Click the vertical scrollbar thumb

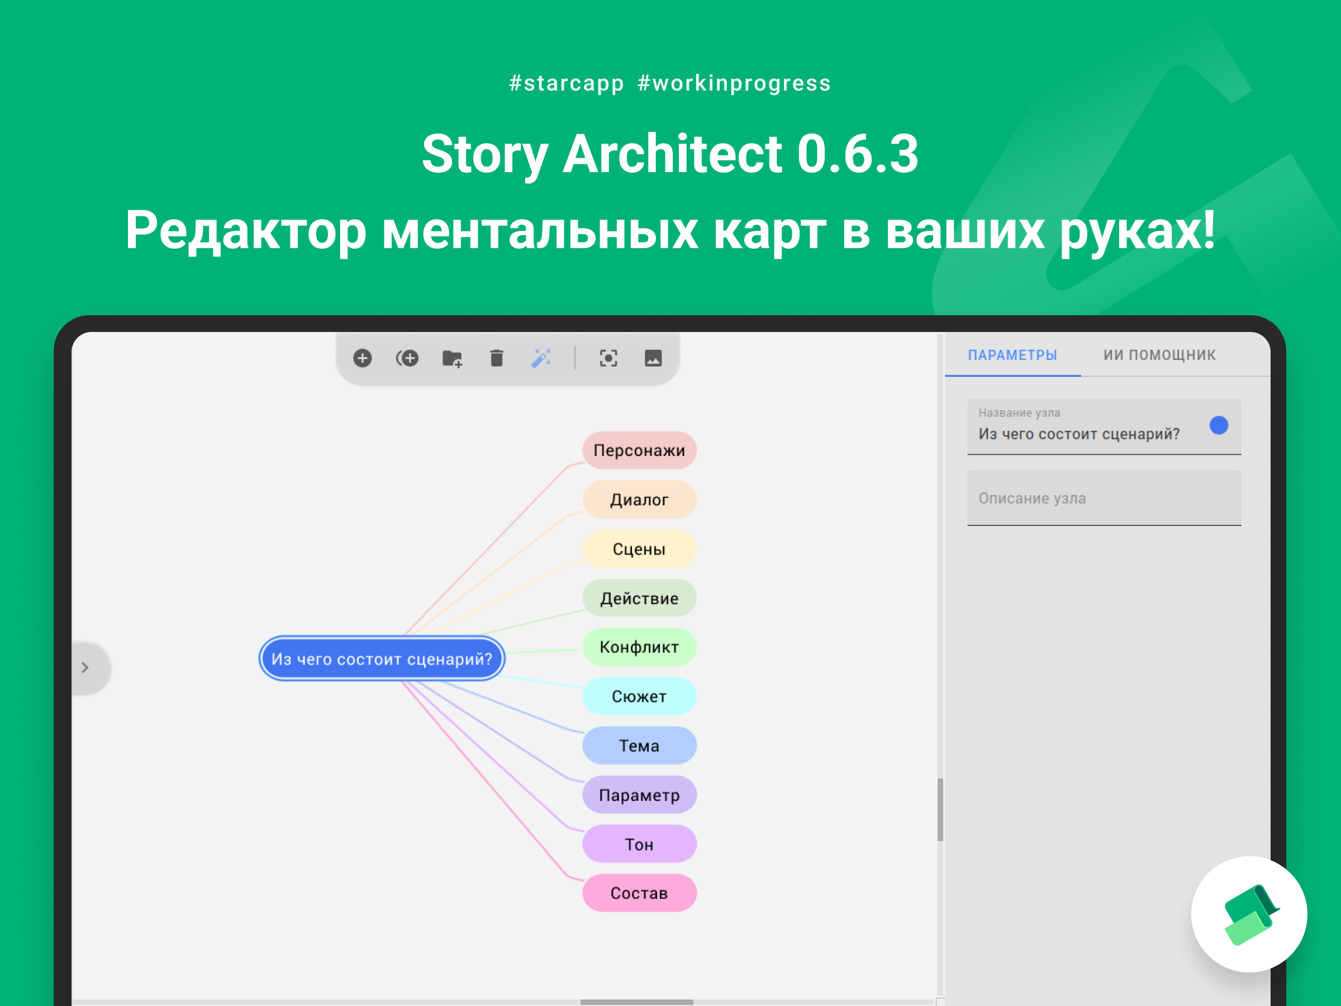pyautogui.click(x=940, y=810)
